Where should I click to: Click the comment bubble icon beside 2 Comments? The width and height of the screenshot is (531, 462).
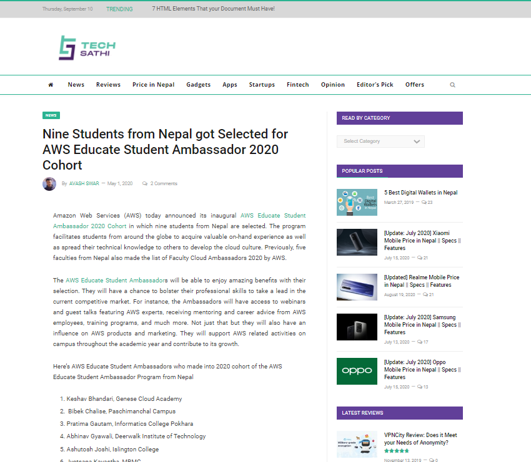coord(145,183)
